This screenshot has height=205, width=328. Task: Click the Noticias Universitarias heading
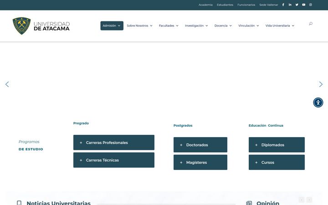tap(59, 203)
